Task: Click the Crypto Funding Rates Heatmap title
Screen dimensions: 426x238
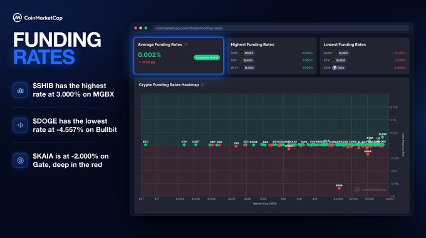Action: point(169,85)
